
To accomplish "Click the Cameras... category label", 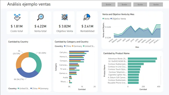I will (64, 65).
